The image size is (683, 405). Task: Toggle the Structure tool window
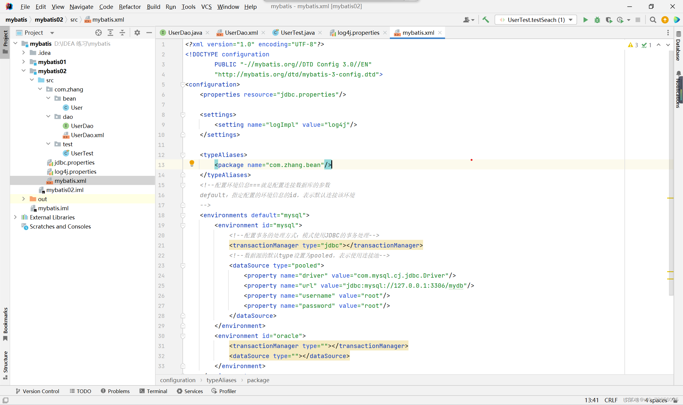coord(5,365)
